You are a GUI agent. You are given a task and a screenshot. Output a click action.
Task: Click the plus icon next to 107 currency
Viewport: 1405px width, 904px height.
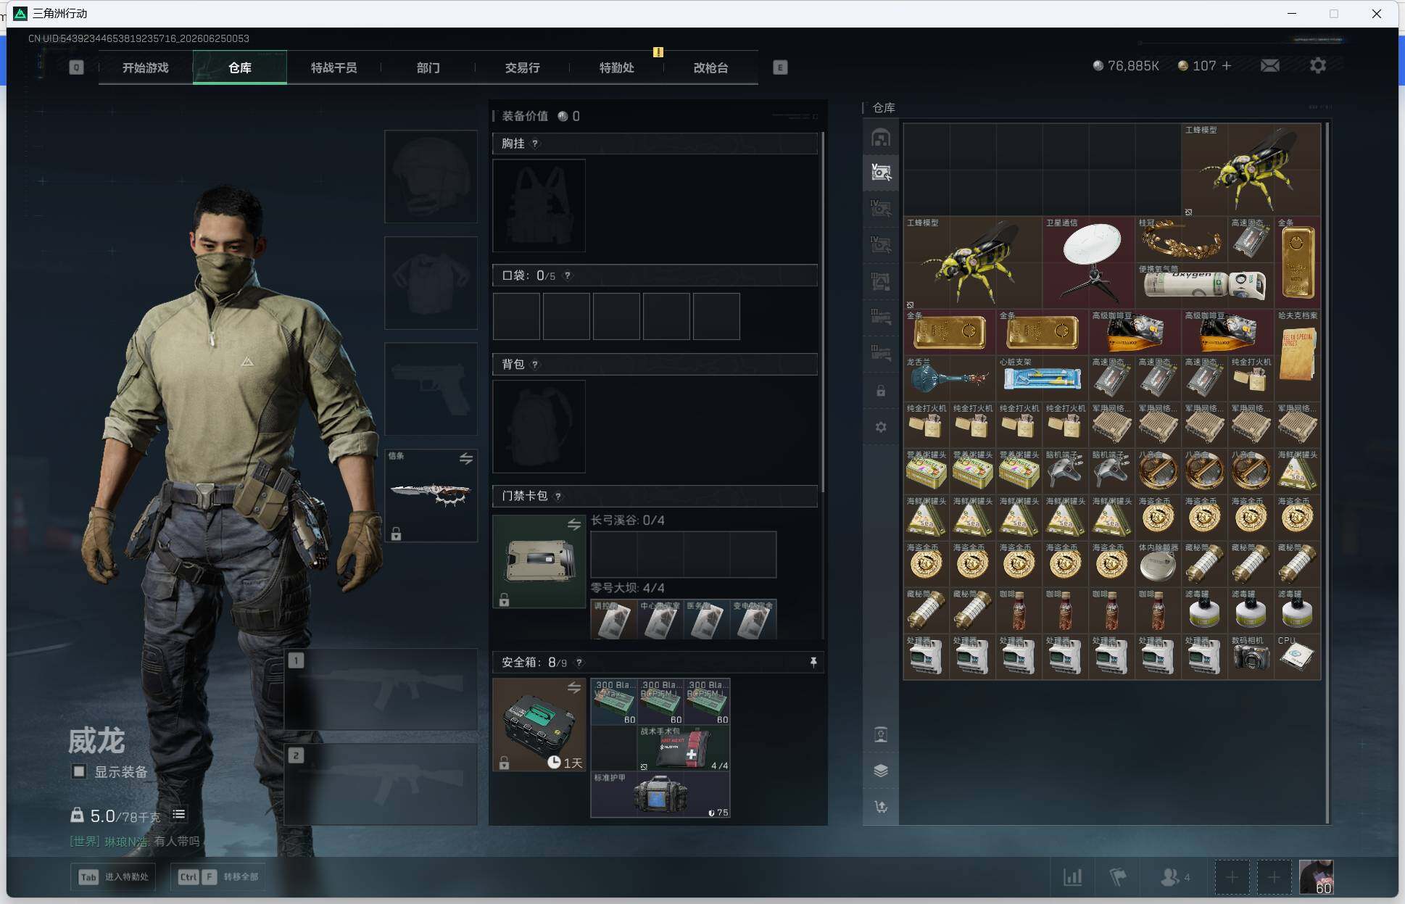click(1227, 66)
